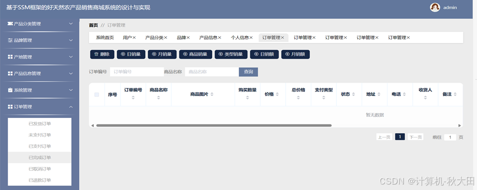Click the 系统管理 clipboard icon
Screen dimensions: 477x190
coord(10,90)
